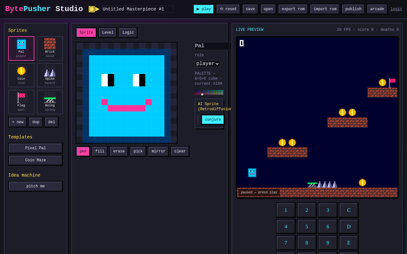Import a ROM file
This screenshot has width=407, height=254.
coord(325,9)
